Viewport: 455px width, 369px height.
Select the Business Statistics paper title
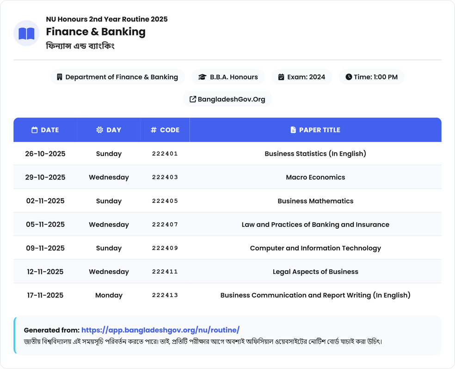315,154
